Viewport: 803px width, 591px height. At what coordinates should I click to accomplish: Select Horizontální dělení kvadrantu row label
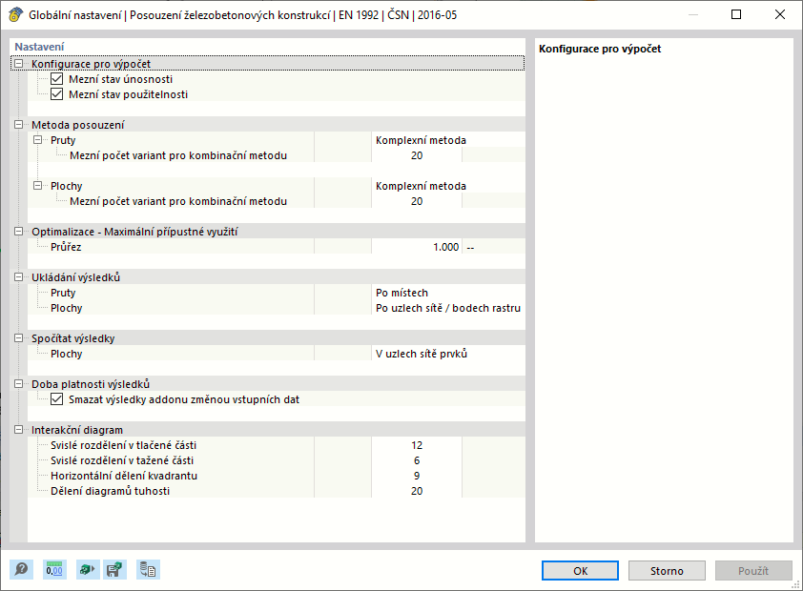[124, 476]
